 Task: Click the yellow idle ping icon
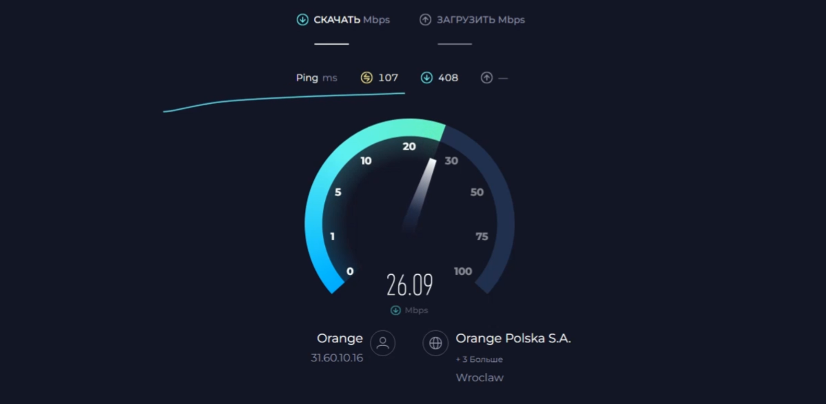click(366, 78)
